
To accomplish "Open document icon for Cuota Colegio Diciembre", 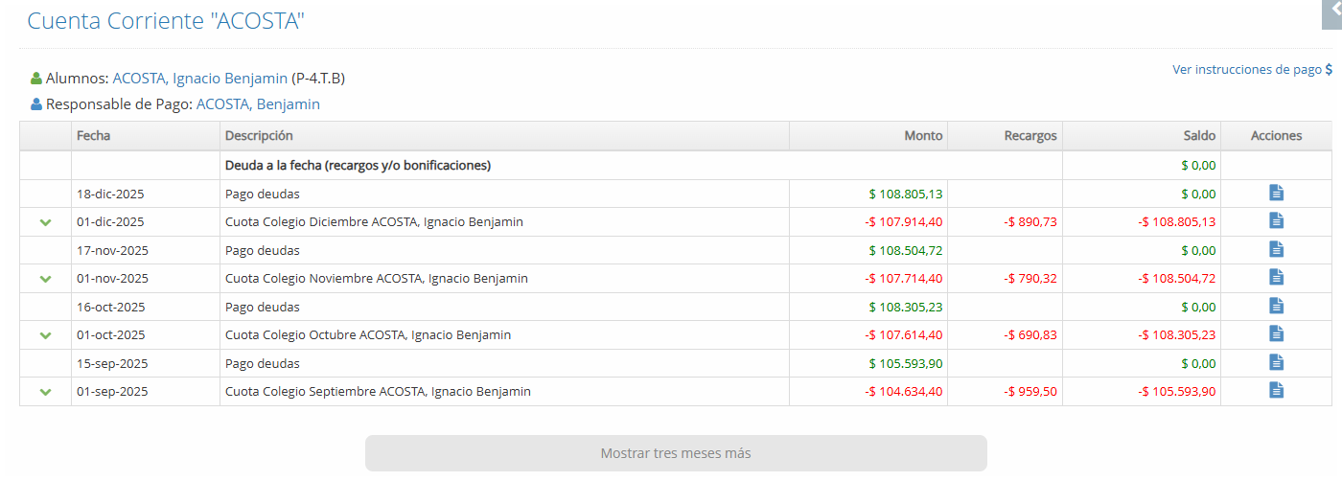I will [1276, 220].
